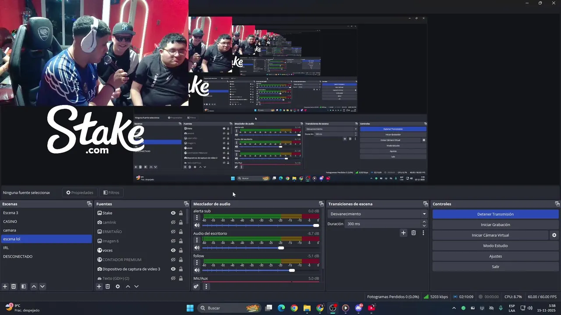Open Propiedades of selected source
This screenshot has height=315, width=561.
[x=80, y=192]
